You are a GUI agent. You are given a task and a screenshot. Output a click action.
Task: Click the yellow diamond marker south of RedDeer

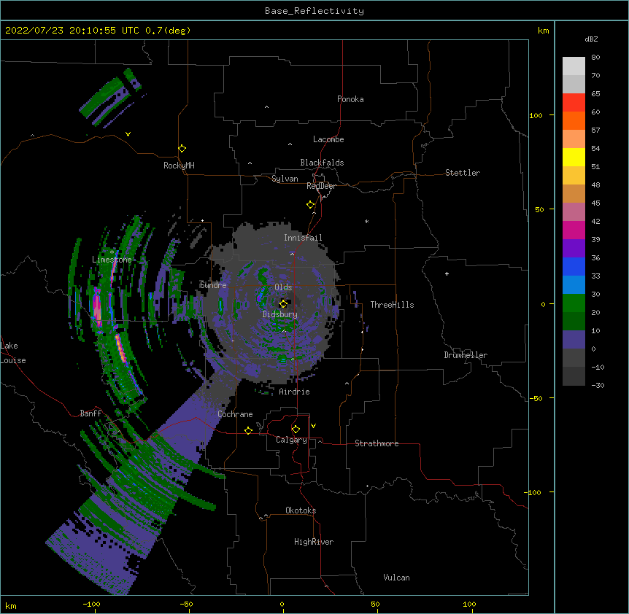point(311,205)
